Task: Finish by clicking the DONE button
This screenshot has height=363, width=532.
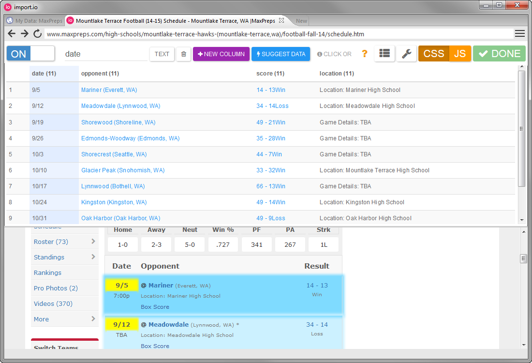Action: (x=499, y=54)
